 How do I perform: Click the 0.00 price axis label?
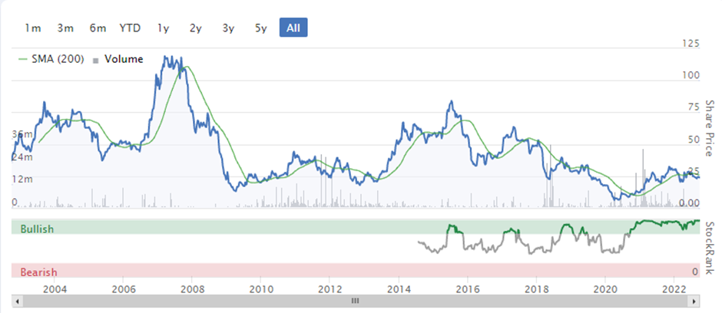(x=691, y=203)
